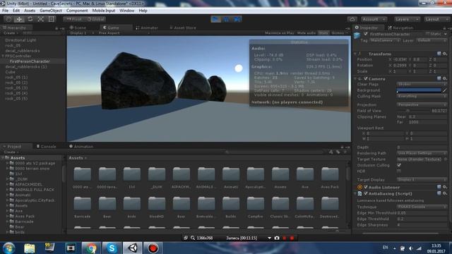Toggle the Antialiasing script checkbox
Viewport: 452px width, 254px height.
coord(366,193)
